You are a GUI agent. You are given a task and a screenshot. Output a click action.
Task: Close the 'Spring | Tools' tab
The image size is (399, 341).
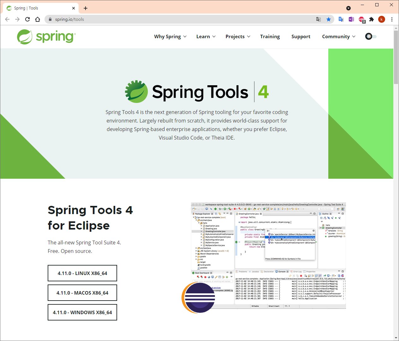[x=74, y=8]
